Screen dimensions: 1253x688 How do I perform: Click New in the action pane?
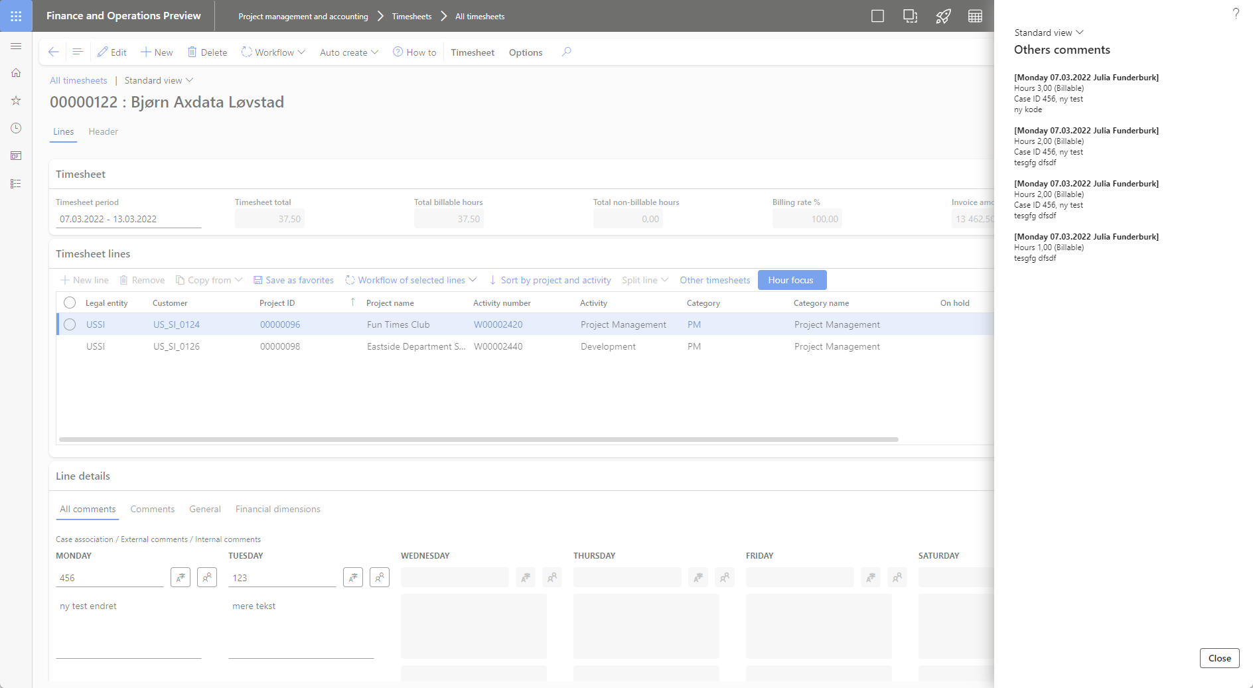pyautogui.click(x=157, y=52)
